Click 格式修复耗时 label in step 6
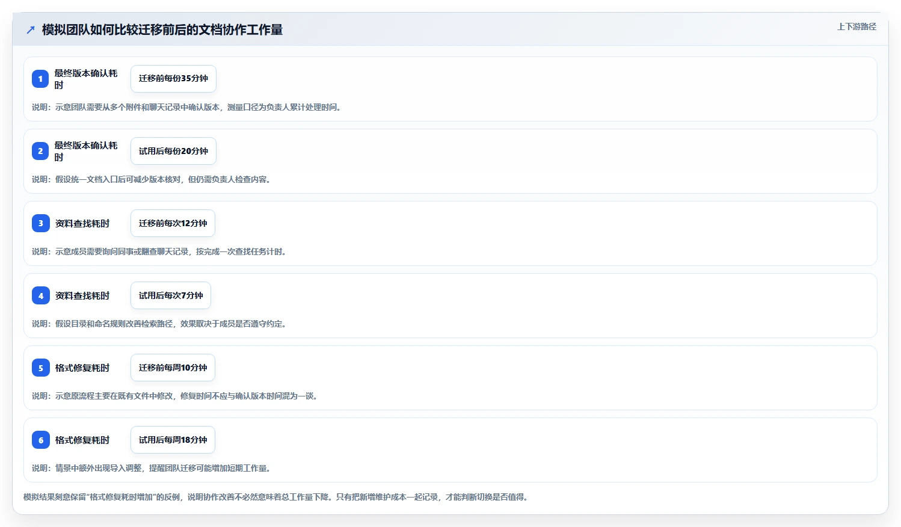901x527 pixels. 82,440
